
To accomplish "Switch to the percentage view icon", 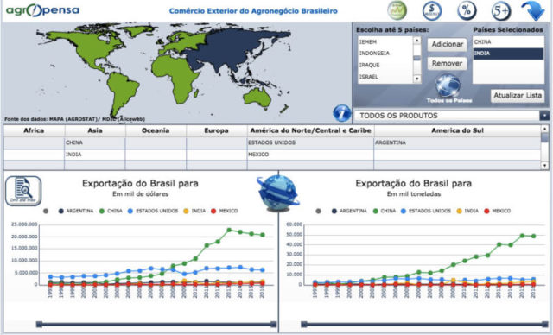I will pyautogui.click(x=467, y=10).
